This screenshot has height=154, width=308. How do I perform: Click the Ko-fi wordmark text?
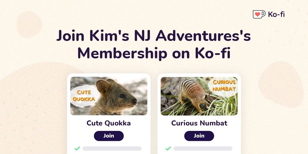coord(276,14)
